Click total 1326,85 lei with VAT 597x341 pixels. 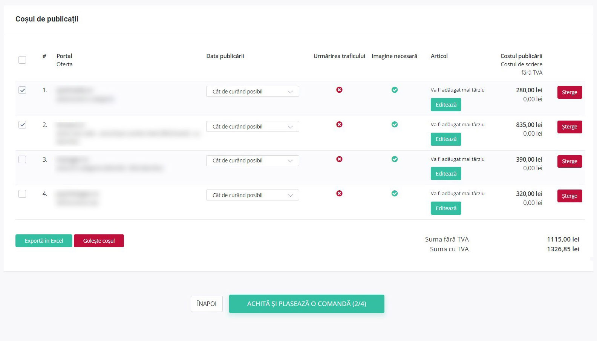tap(563, 249)
